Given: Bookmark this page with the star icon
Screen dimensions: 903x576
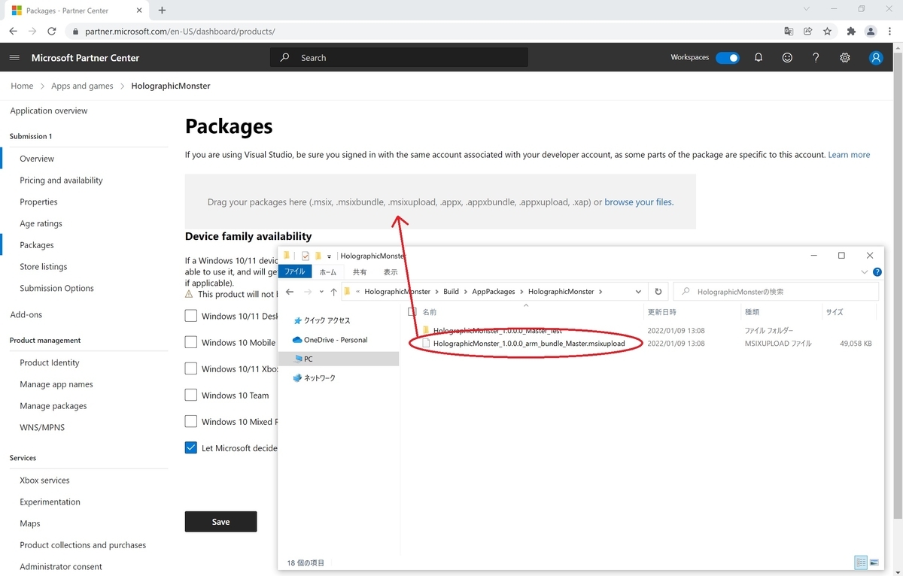Looking at the screenshot, I should 828,32.
